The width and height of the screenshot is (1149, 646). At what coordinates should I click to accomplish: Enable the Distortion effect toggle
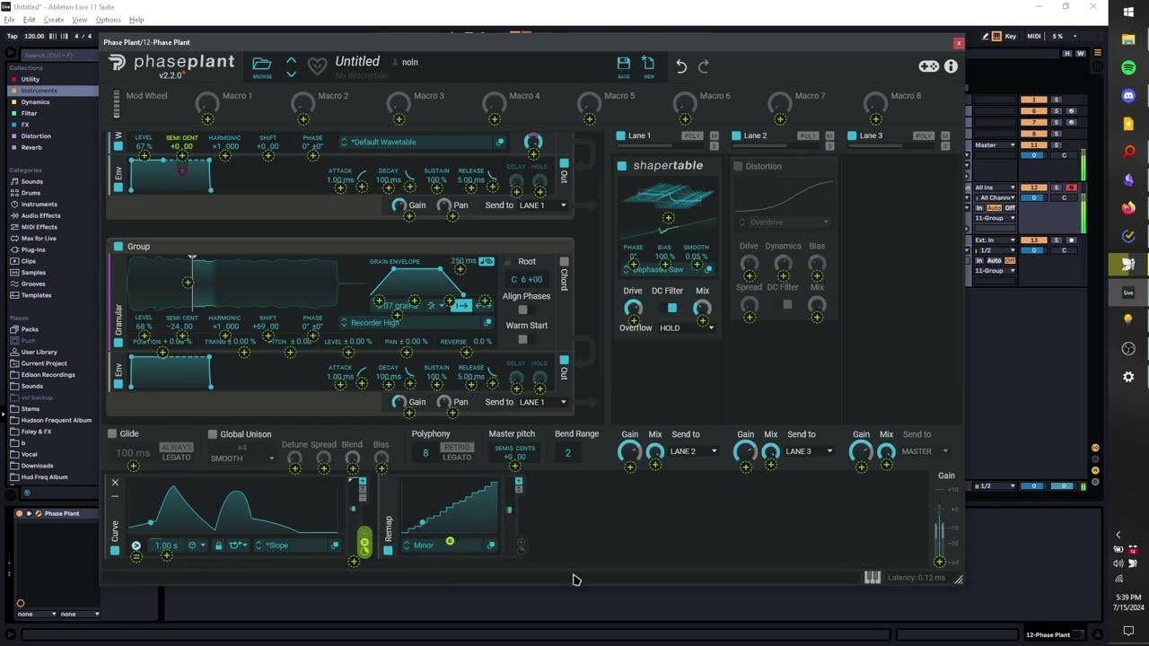pyautogui.click(x=738, y=166)
